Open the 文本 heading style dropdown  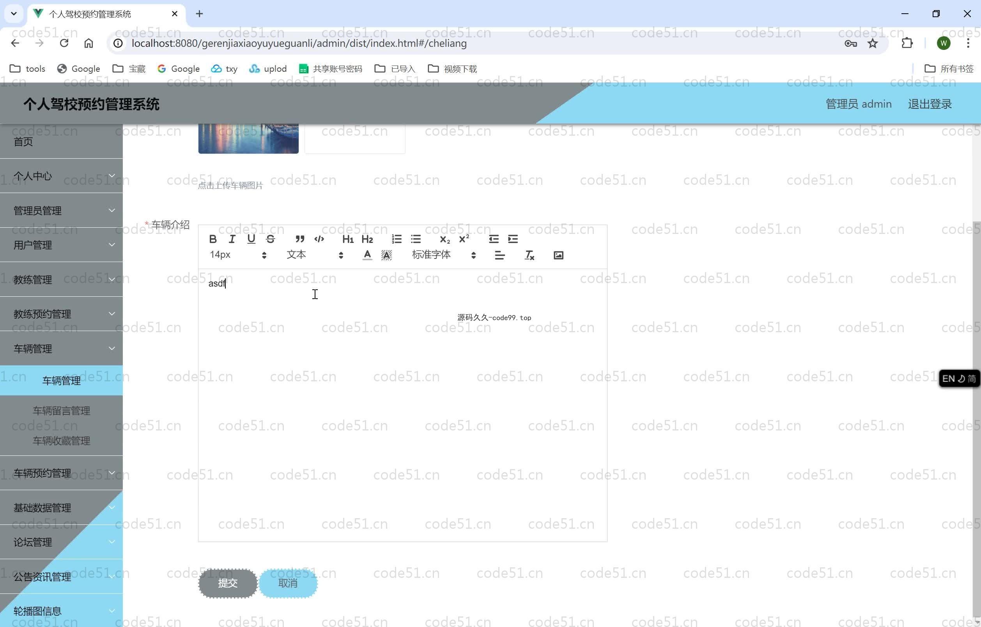click(x=315, y=255)
